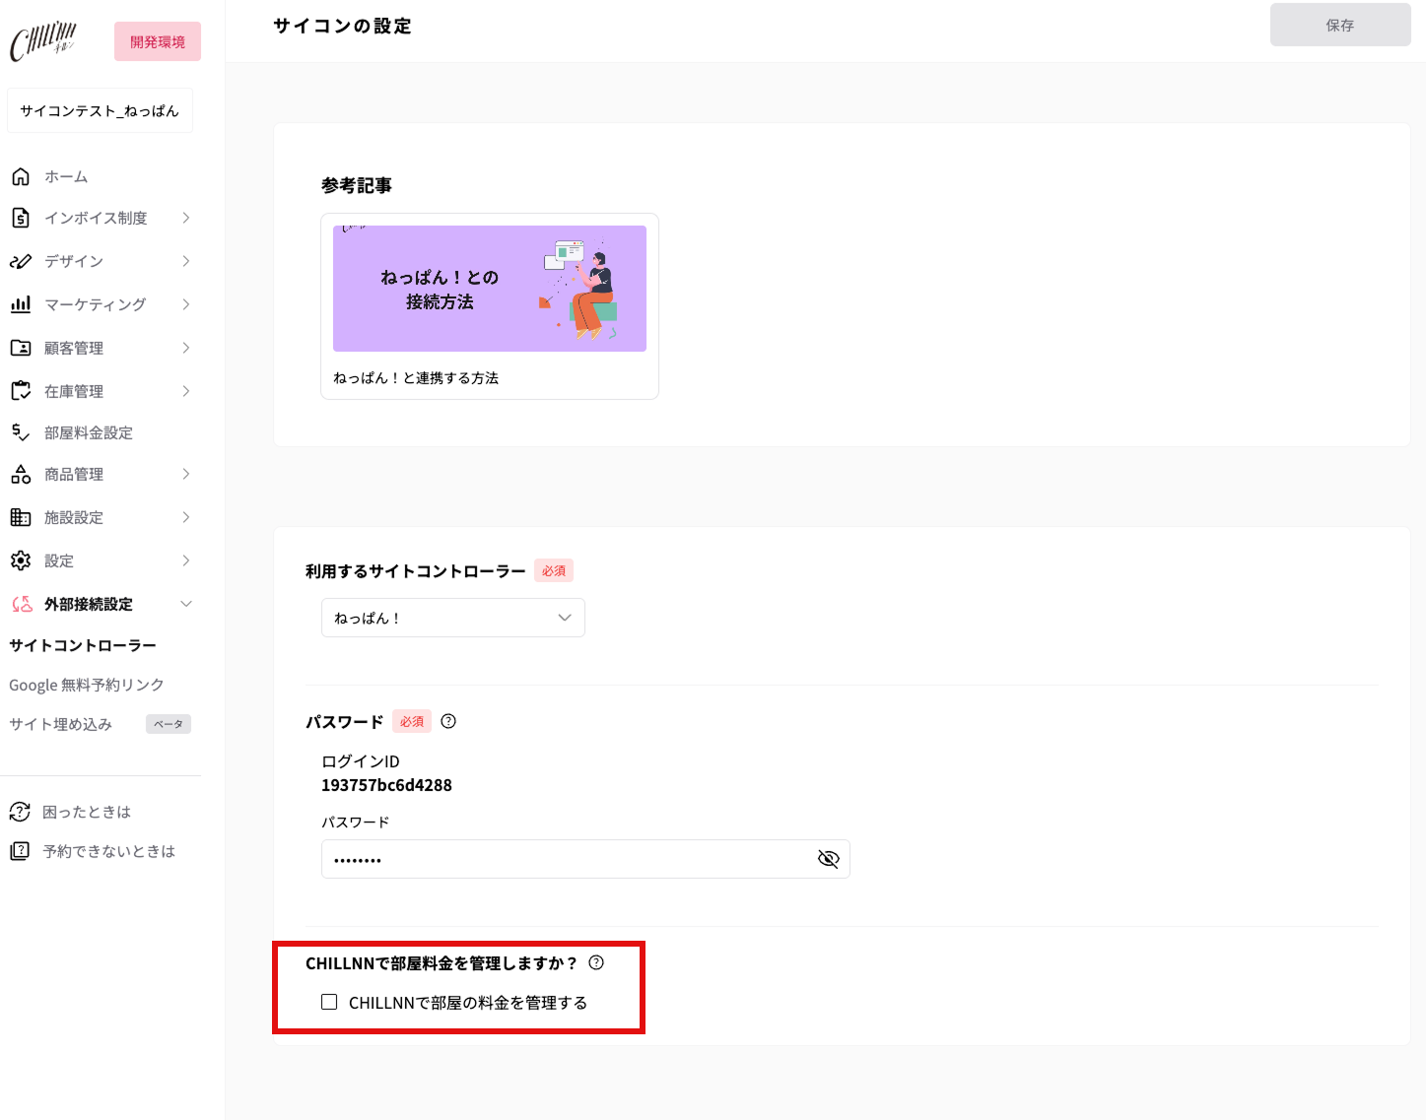Click help icon next to パスワード heading
The width and height of the screenshot is (1426, 1120).
click(448, 721)
